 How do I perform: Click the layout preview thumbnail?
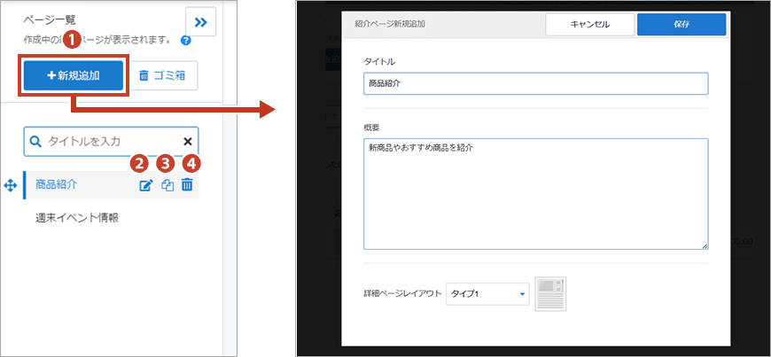click(550, 294)
